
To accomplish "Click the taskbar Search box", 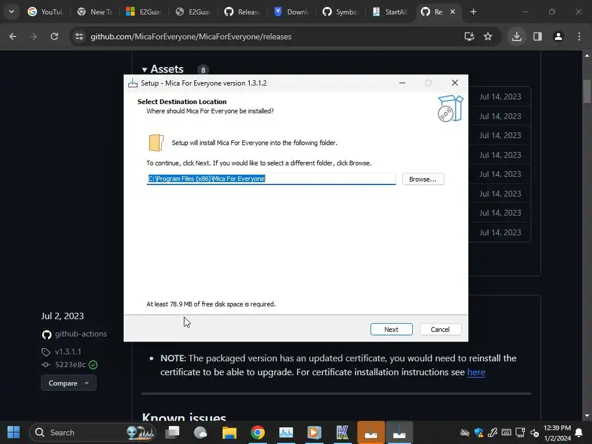I will 92,432.
